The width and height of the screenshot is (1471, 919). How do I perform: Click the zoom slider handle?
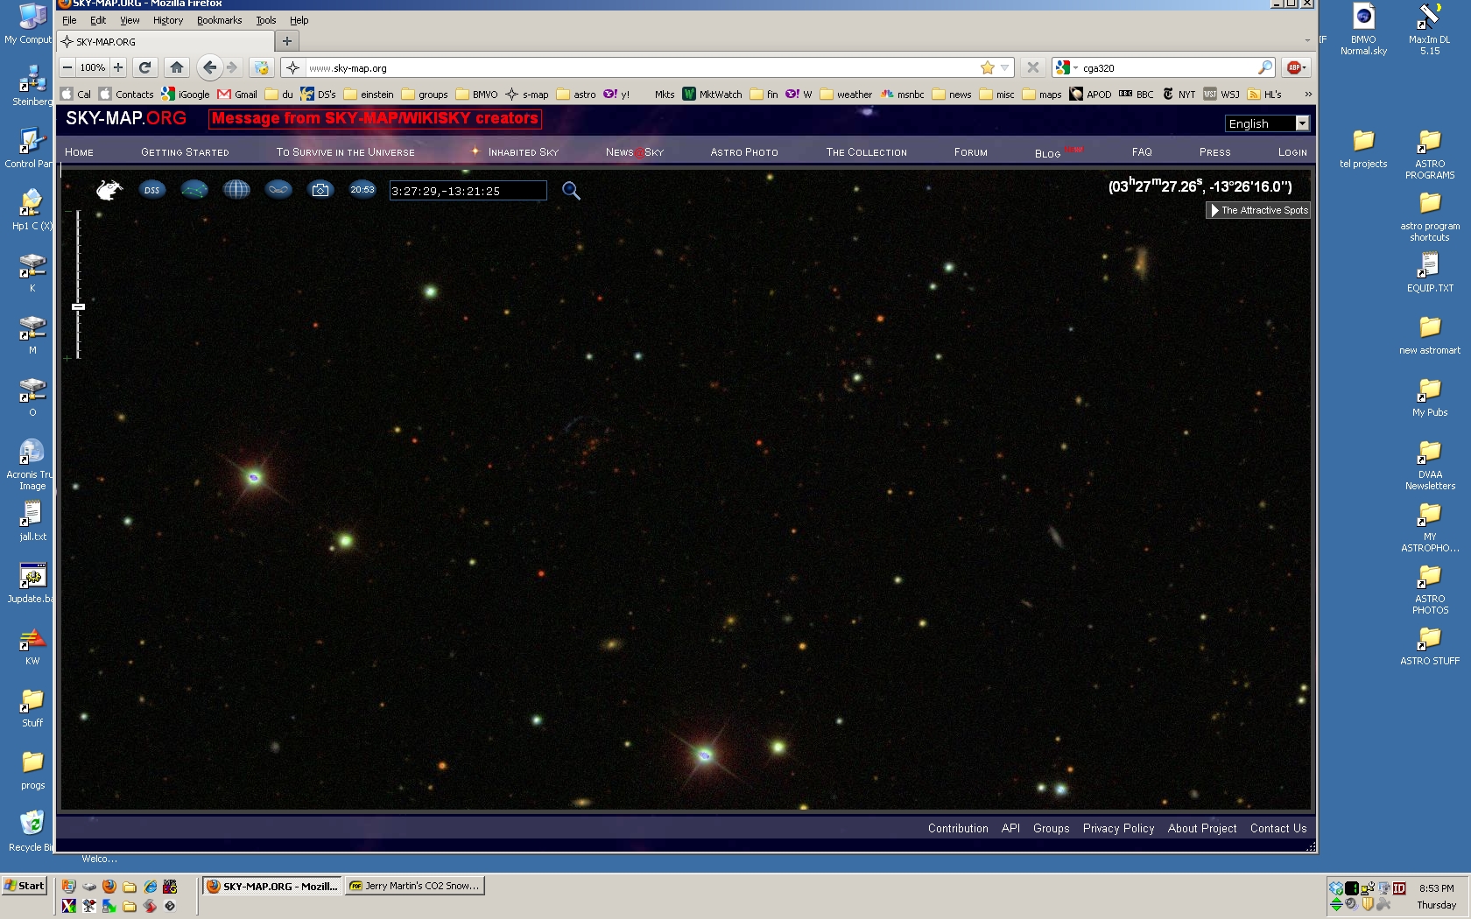(78, 306)
